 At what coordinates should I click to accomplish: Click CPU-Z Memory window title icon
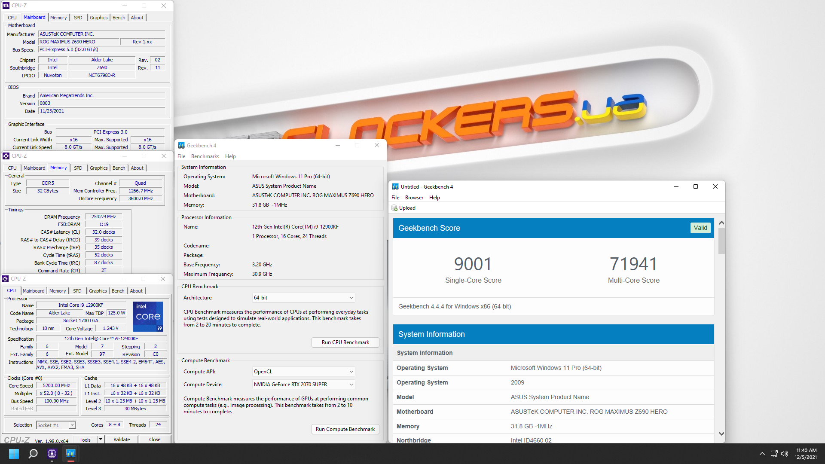pyautogui.click(x=6, y=156)
